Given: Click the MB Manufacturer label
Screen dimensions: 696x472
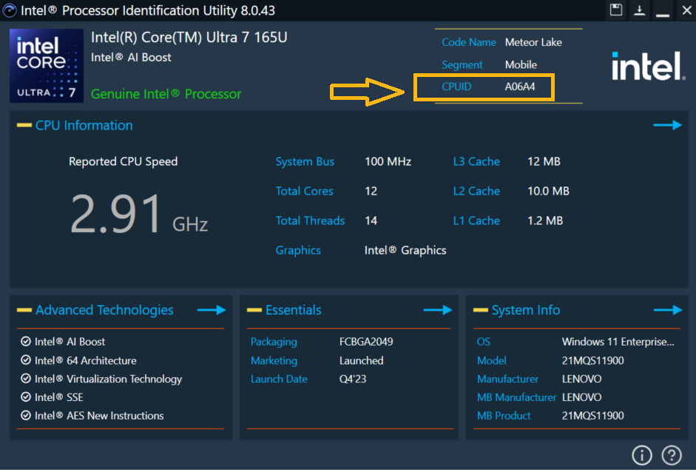Looking at the screenshot, I should click(517, 397).
